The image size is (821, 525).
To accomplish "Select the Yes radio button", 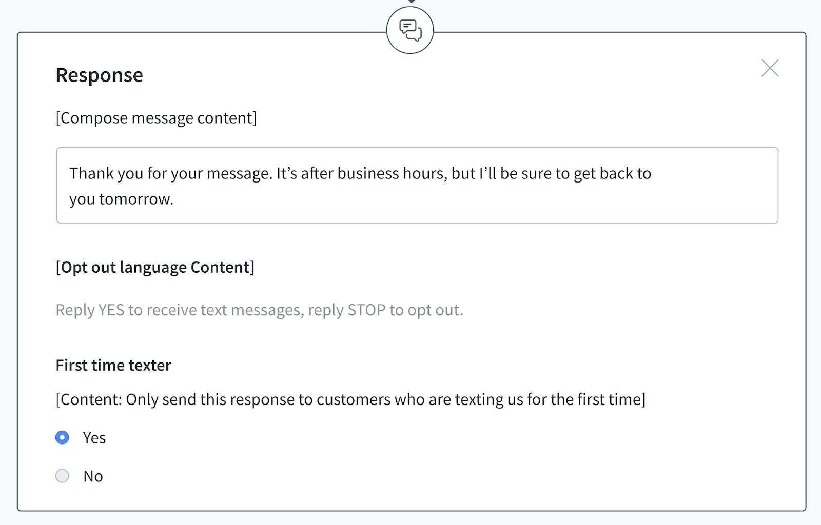I will (x=62, y=437).
